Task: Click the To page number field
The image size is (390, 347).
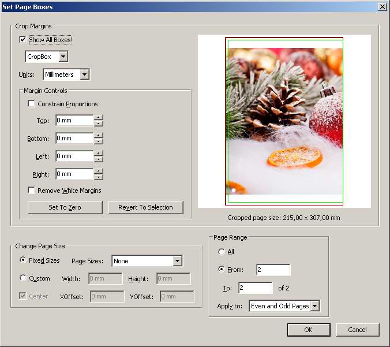Action: pos(255,288)
